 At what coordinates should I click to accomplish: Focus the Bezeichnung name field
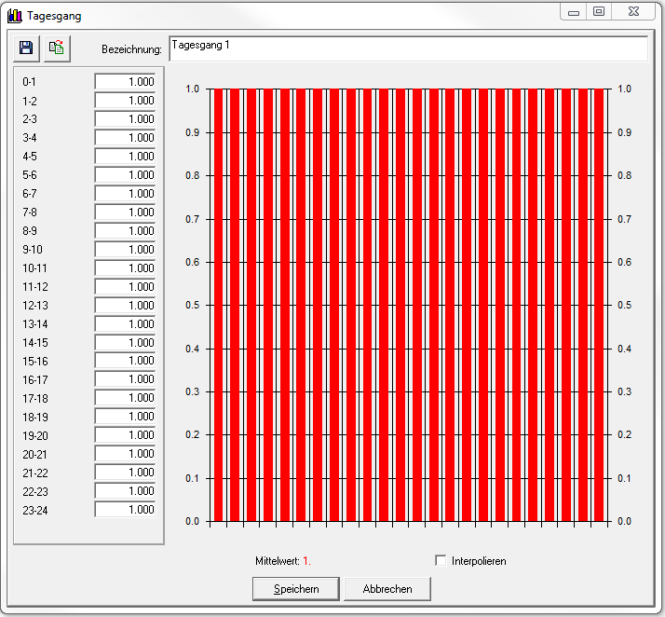point(406,48)
